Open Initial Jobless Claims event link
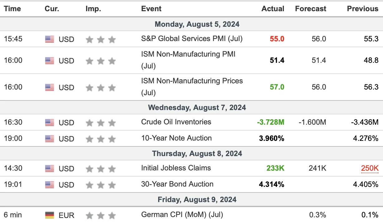Image resolution: width=383 pixels, height=222 pixels. (x=176, y=168)
